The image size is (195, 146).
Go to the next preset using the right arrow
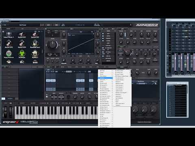pyautogui.click(x=43, y=25)
